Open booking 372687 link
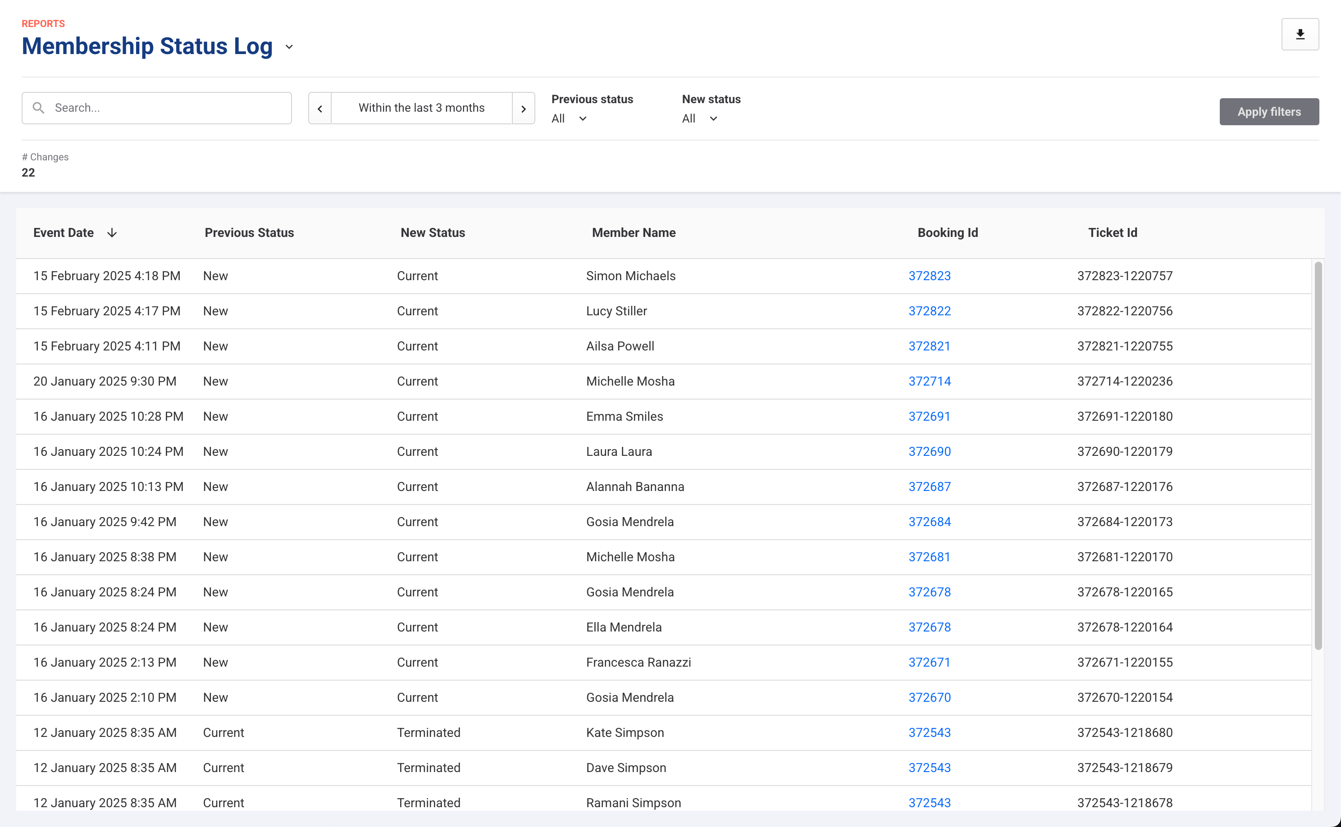Screen dimensions: 1341x827 pos(930,487)
